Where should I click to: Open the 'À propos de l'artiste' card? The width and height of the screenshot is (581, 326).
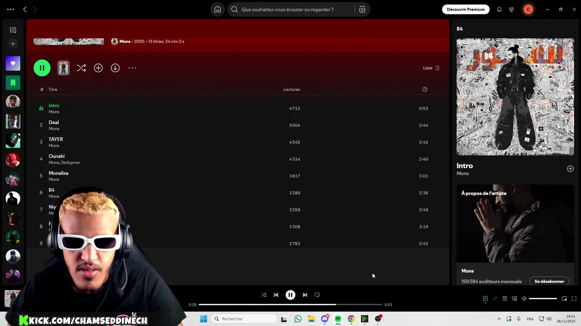[x=515, y=235]
